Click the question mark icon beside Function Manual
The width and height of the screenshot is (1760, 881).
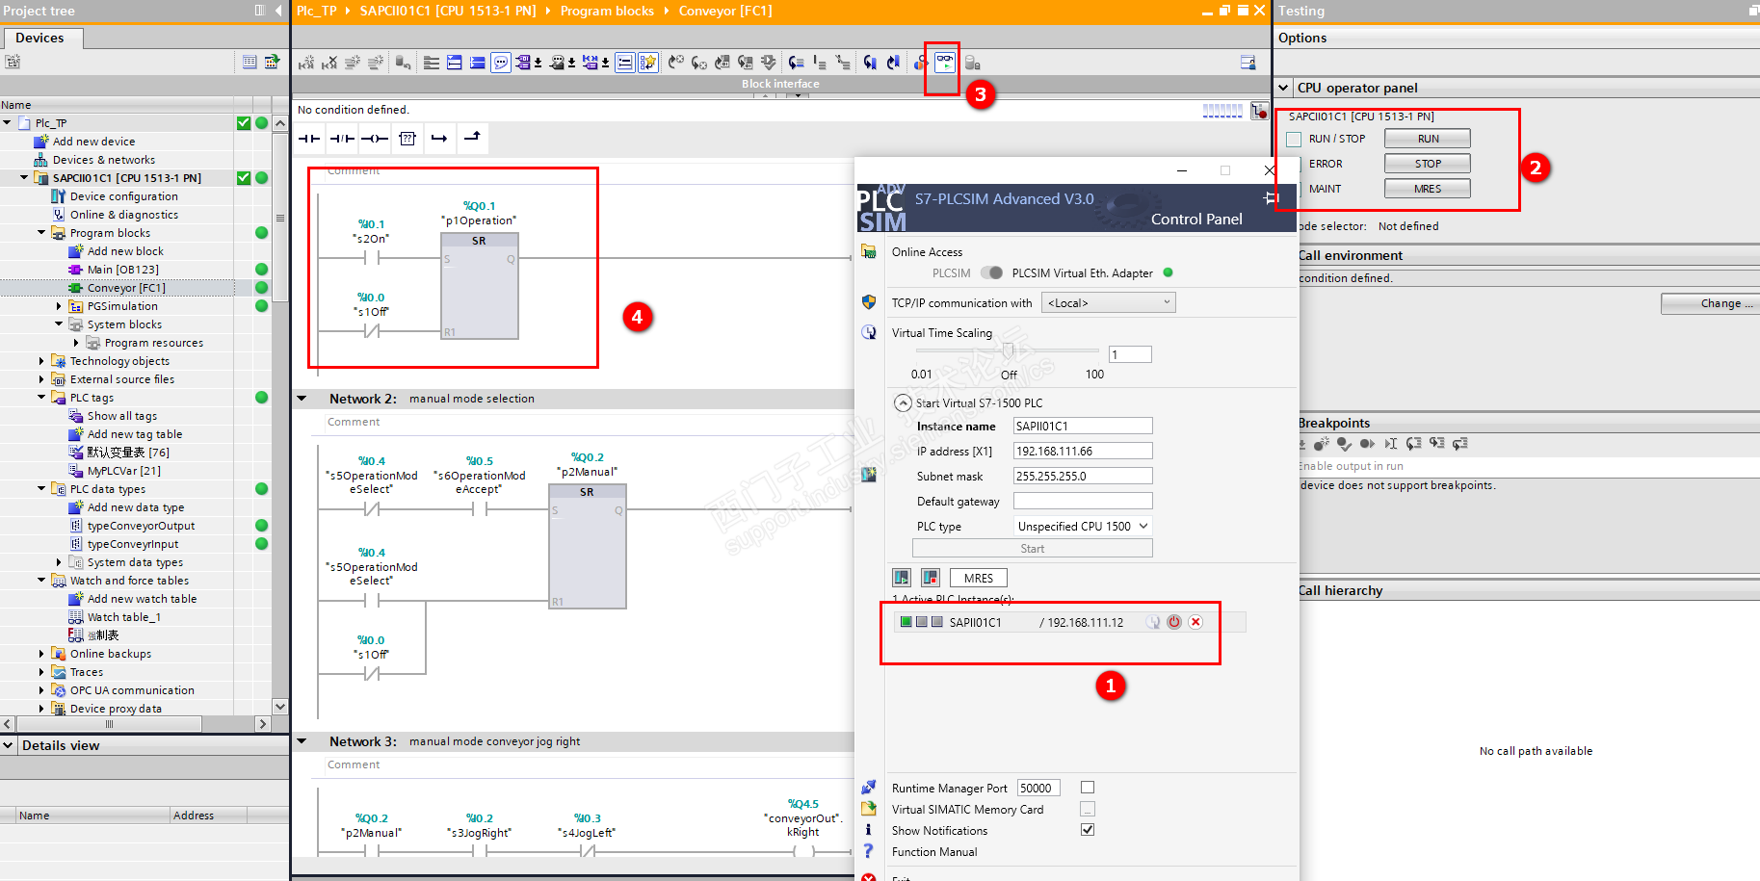coord(869,851)
